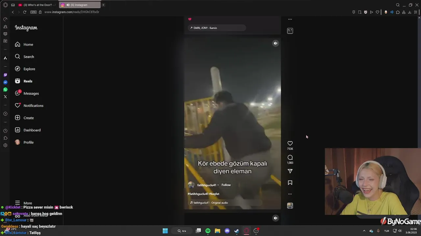
Task: Open Twitch in Opera sidebar
Action: tap(5, 75)
